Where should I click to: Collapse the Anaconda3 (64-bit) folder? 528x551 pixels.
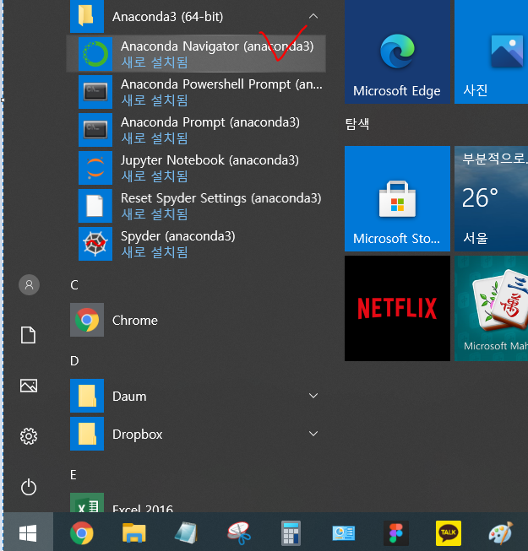(x=313, y=16)
